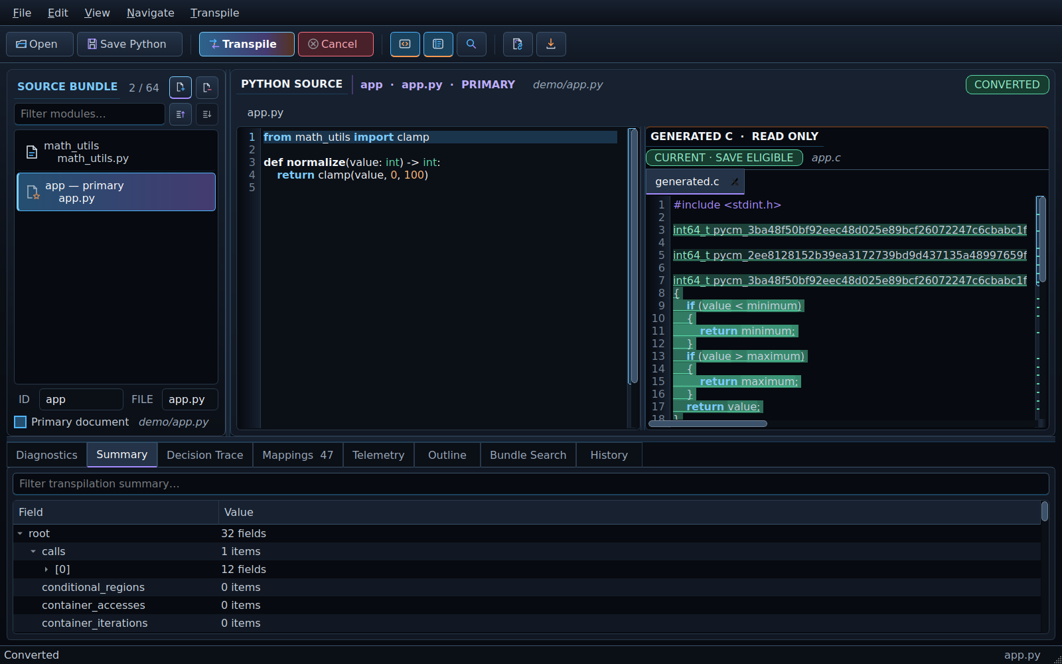Open a Python file with Open button
The width and height of the screenshot is (1062, 664).
[40, 44]
